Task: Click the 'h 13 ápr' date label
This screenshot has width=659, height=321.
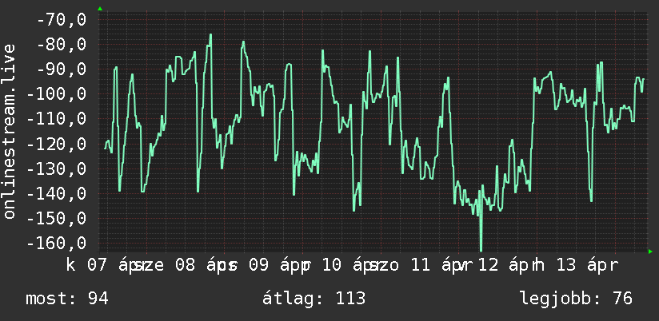Action: 576,266
